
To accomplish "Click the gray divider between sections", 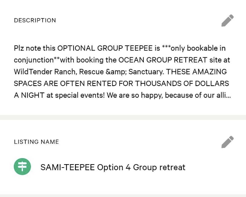I will 123,117.
